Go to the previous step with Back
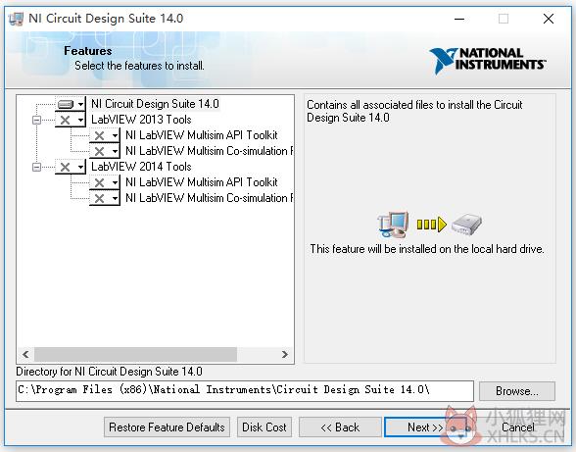Image resolution: width=576 pixels, height=452 pixels. click(x=340, y=427)
